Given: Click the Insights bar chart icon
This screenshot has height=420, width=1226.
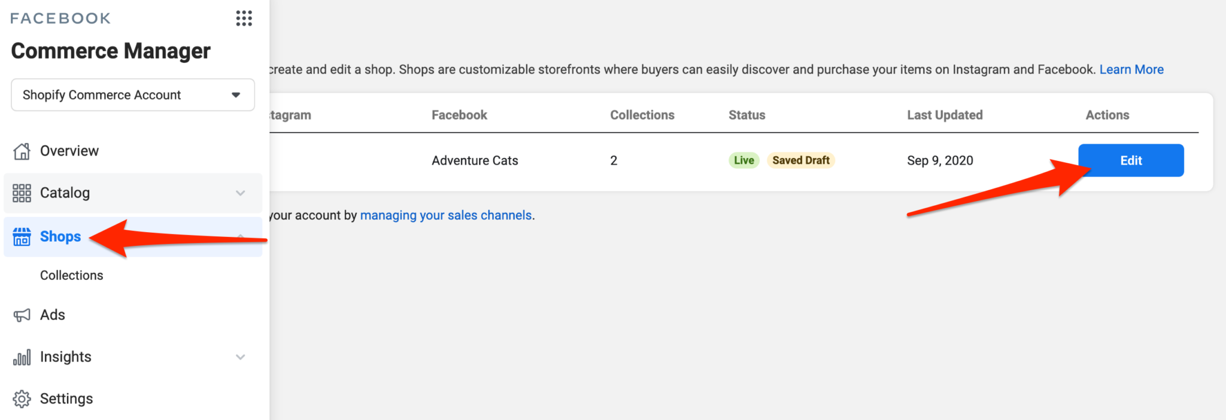Looking at the screenshot, I should [x=22, y=358].
